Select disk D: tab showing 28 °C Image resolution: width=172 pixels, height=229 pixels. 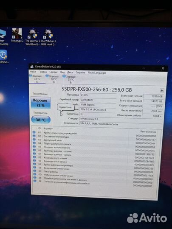[54, 79]
